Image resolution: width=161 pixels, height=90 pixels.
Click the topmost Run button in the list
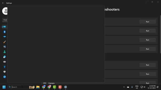coord(148,22)
